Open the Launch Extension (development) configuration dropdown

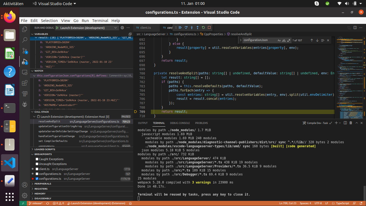coord(116,28)
